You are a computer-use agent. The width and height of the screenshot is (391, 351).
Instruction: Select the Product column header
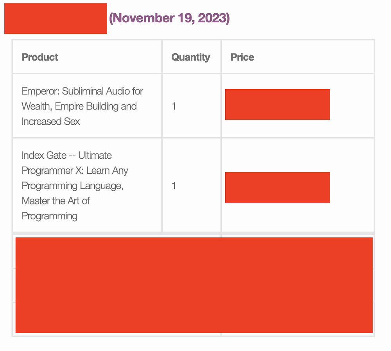(40, 57)
